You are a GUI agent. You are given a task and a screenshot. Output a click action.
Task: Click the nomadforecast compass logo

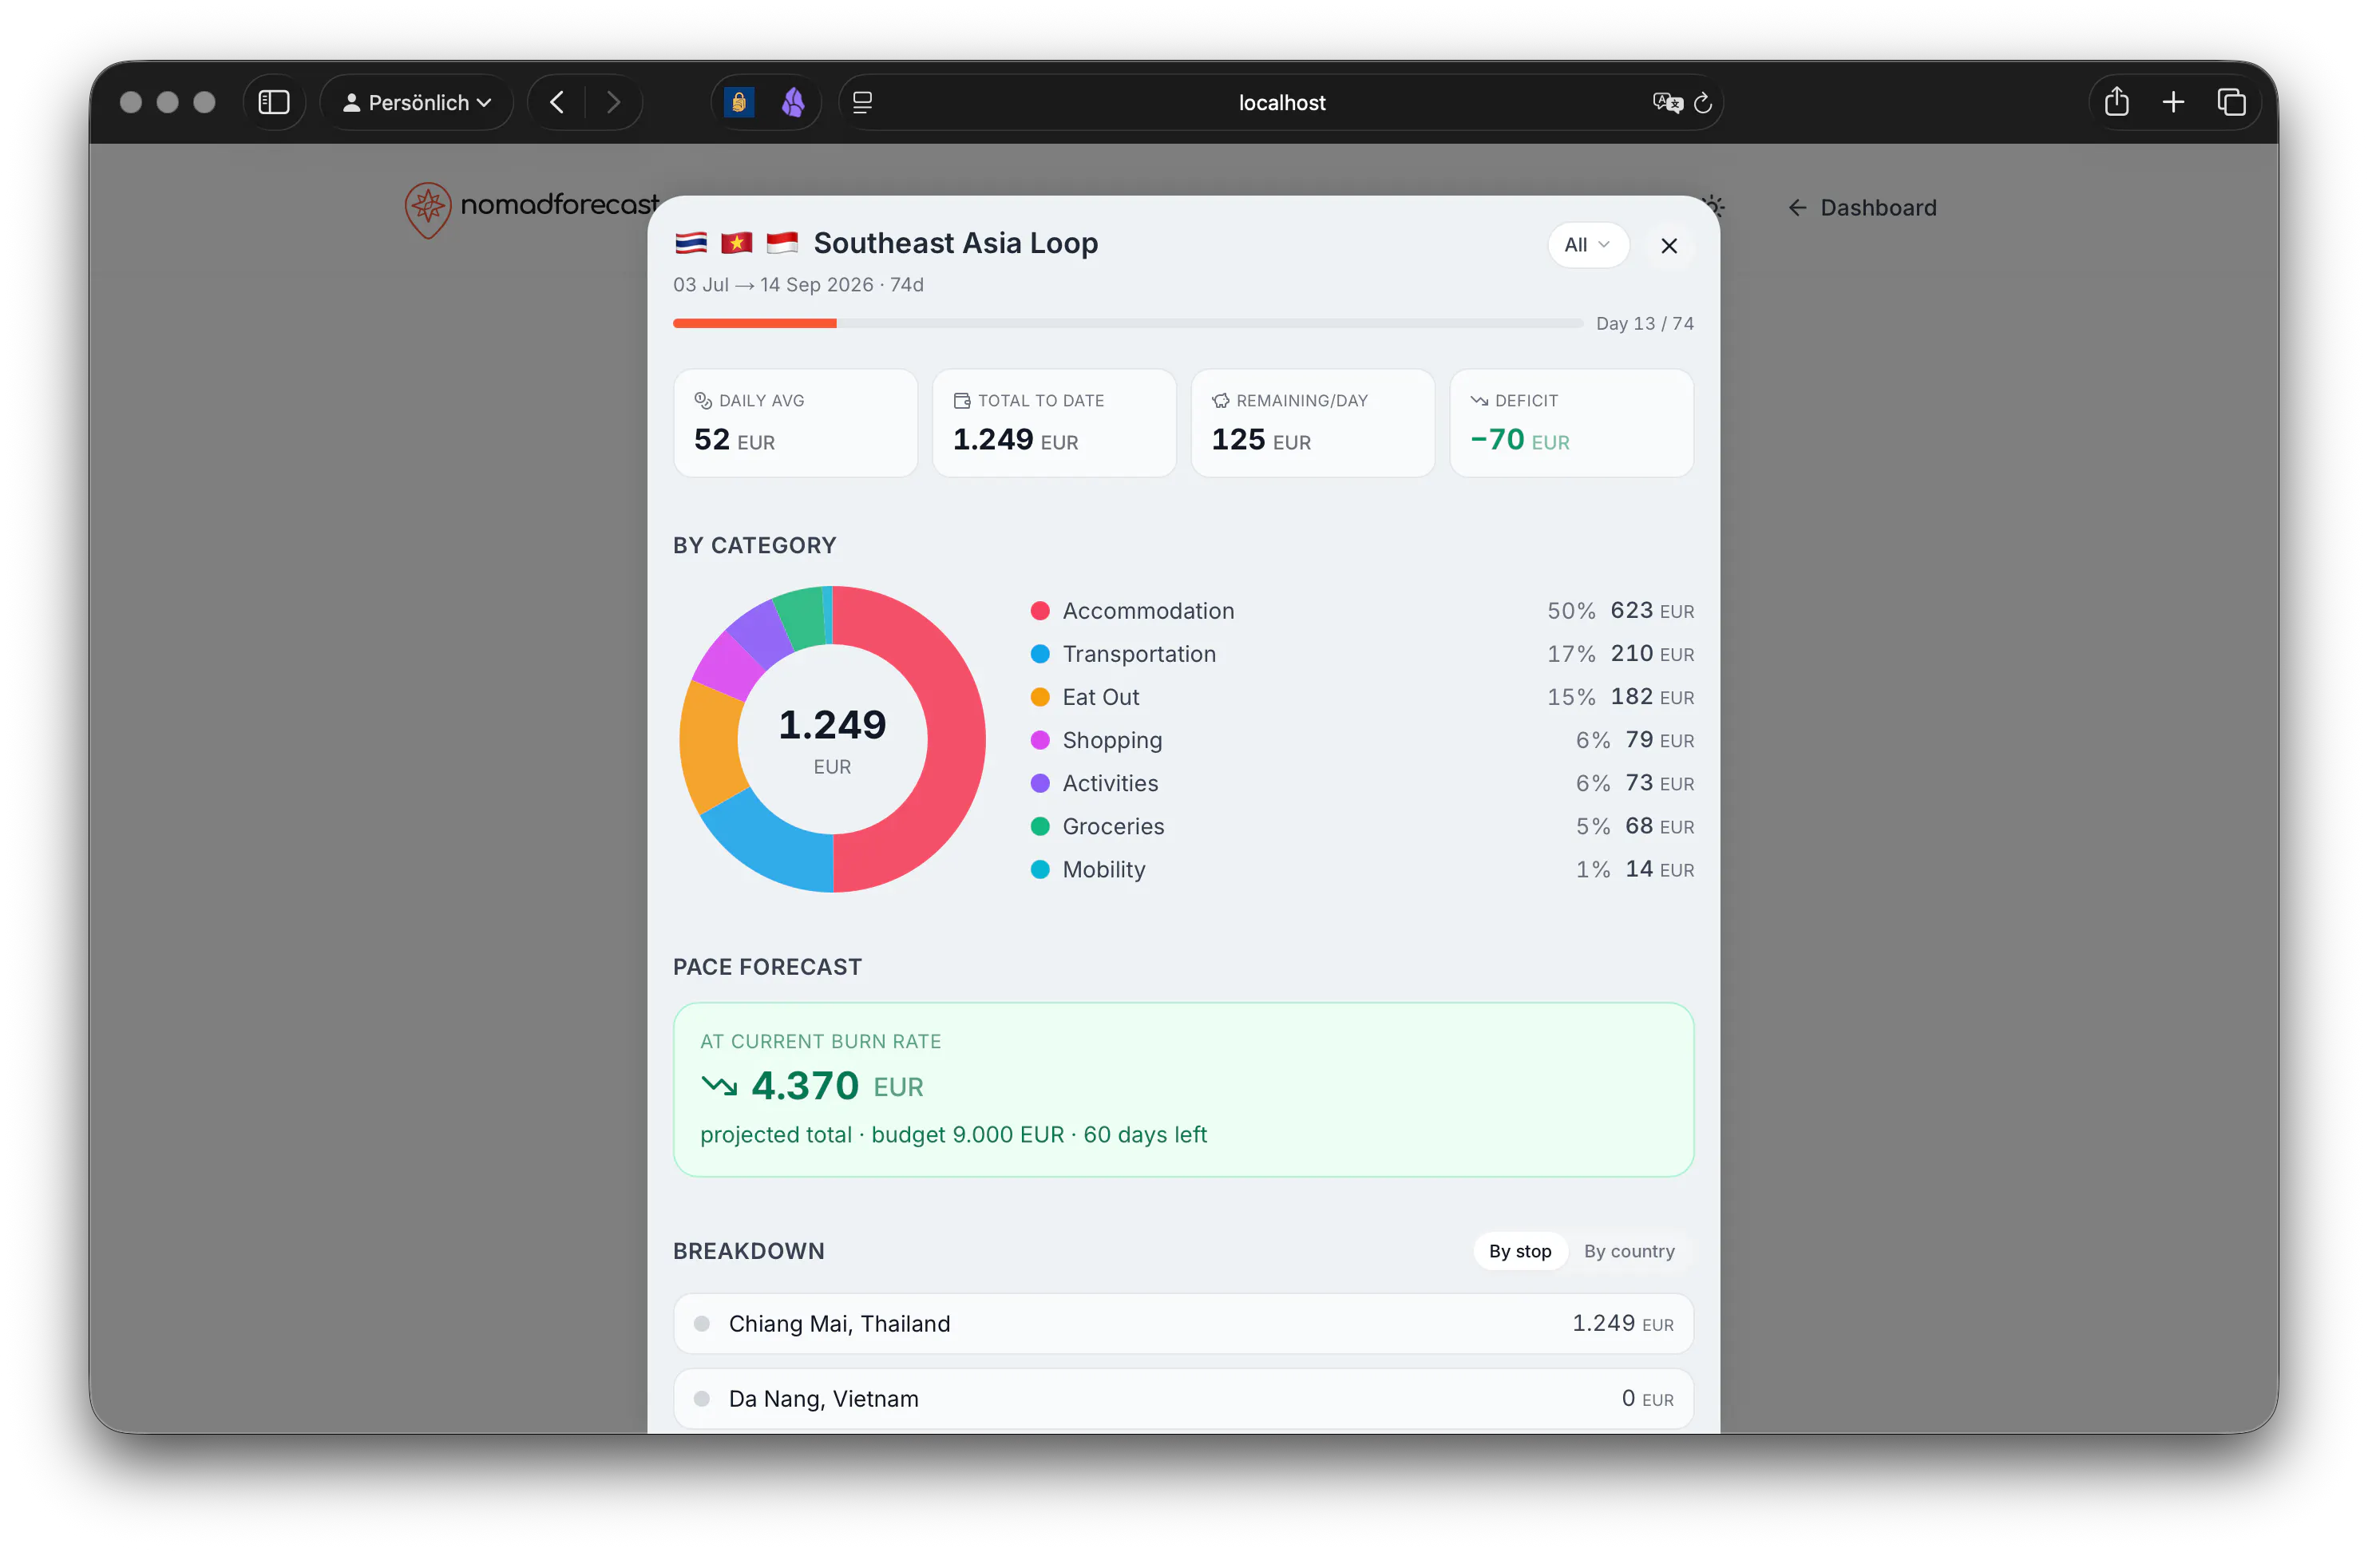pos(428,209)
